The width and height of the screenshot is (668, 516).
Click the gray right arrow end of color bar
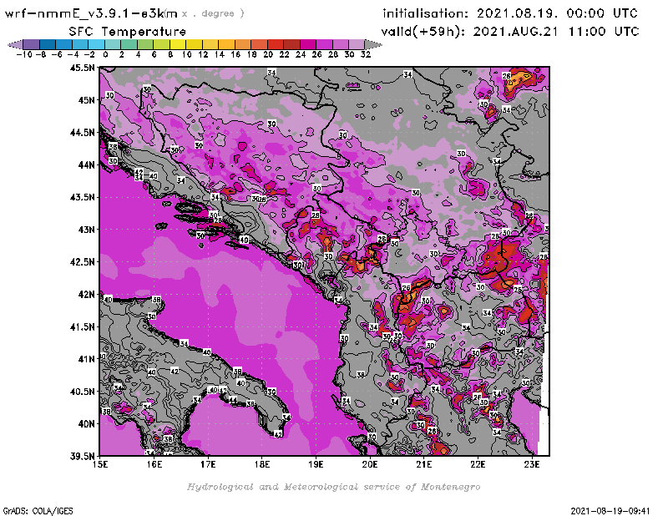tap(372, 44)
